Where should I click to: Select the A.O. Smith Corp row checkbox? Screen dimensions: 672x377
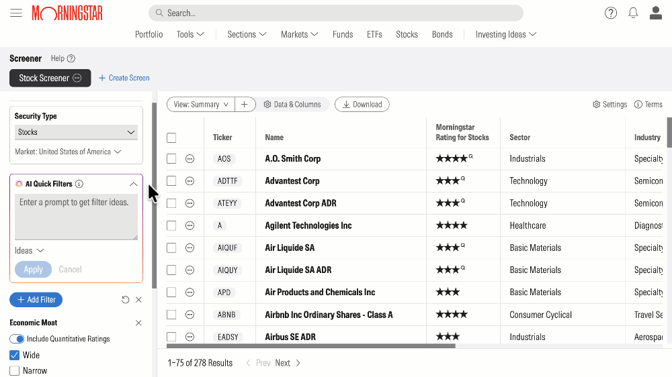(171, 159)
